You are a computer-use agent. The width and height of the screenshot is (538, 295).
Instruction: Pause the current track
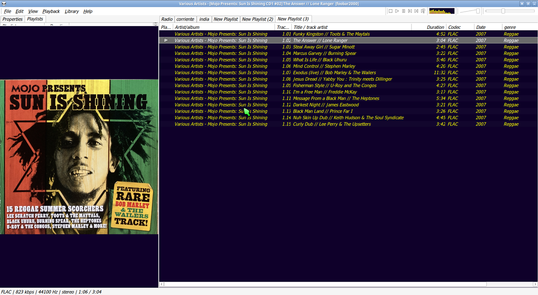(x=403, y=11)
